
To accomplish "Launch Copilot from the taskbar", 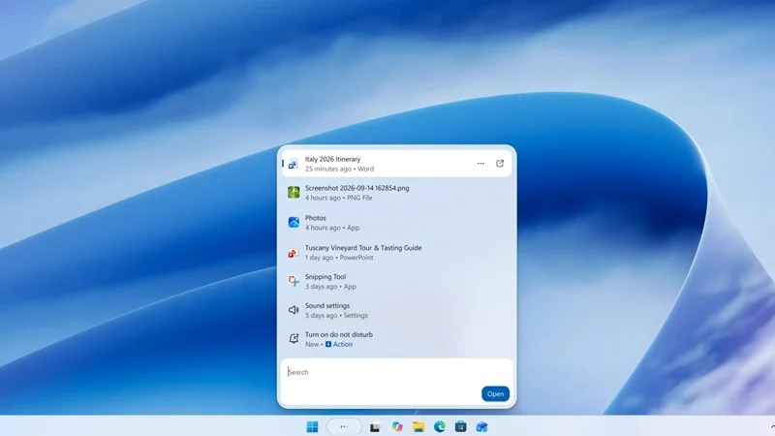I will 397,426.
